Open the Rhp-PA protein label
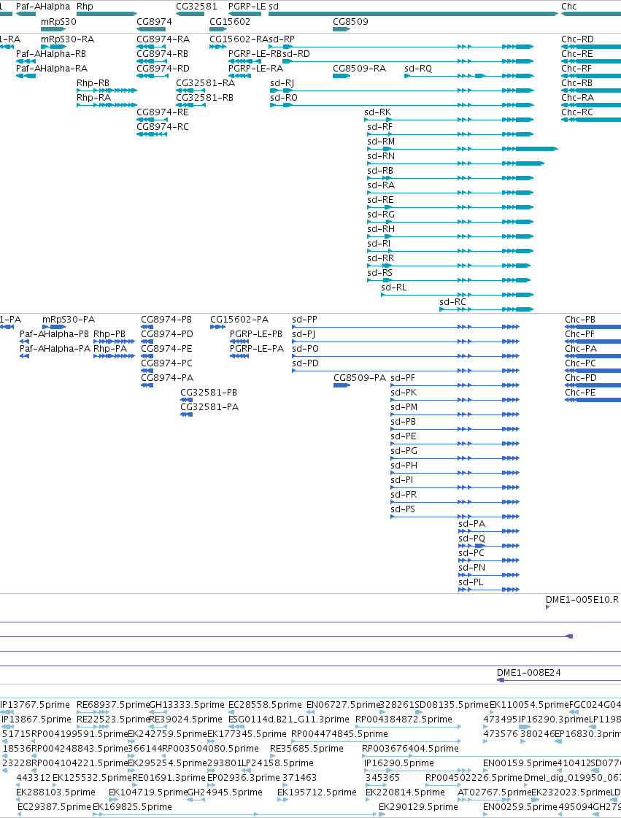Viewport: 621px width, 818px height. (110, 349)
